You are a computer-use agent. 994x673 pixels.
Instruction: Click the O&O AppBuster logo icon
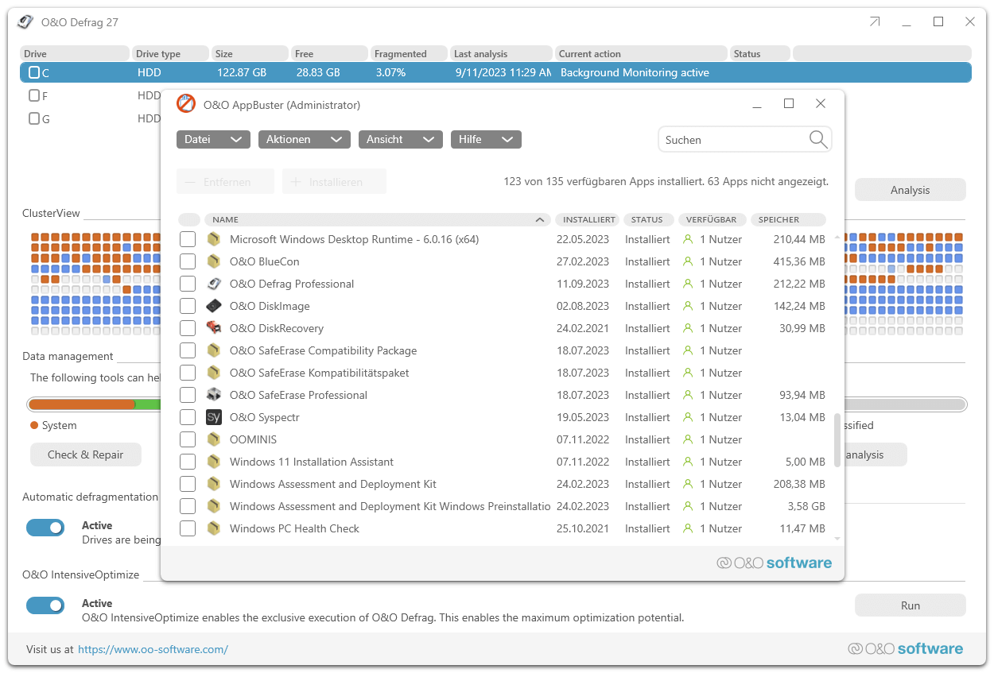pos(186,104)
